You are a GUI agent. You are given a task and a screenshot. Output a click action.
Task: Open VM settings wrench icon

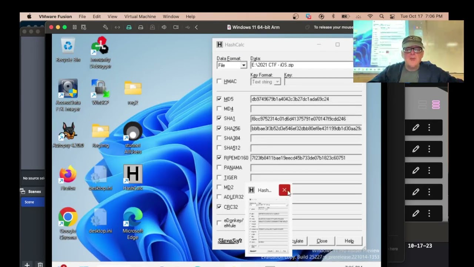[x=106, y=27]
